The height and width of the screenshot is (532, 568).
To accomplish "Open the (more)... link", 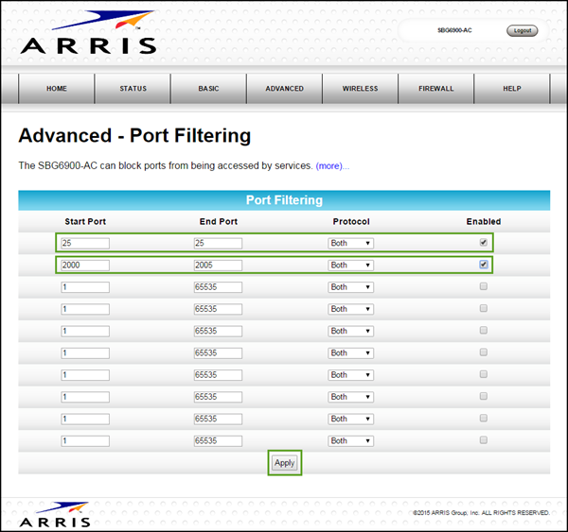I will click(x=332, y=165).
